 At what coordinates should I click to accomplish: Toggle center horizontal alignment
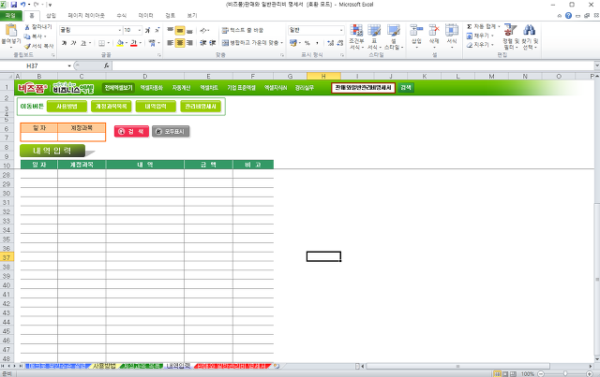point(180,43)
